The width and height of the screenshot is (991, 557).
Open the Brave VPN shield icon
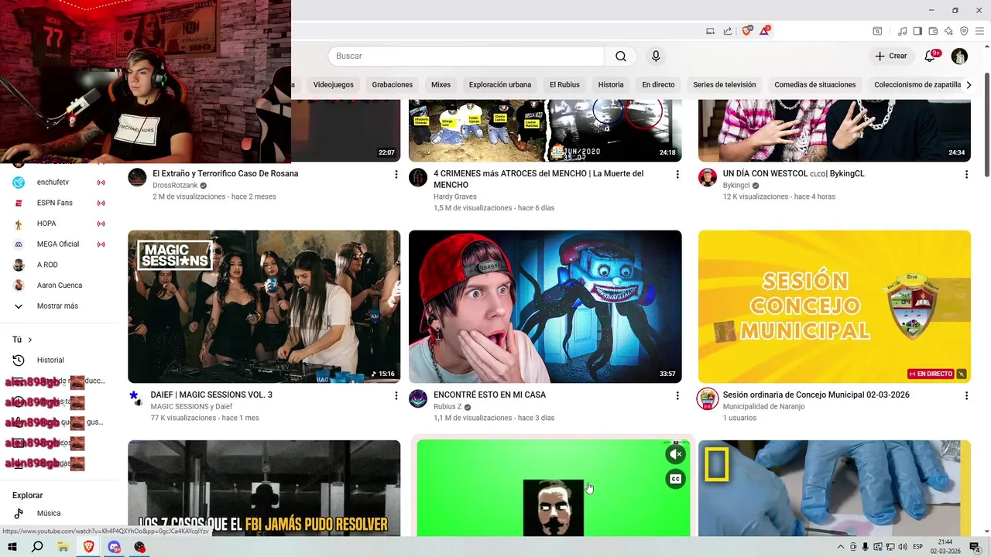tap(964, 31)
